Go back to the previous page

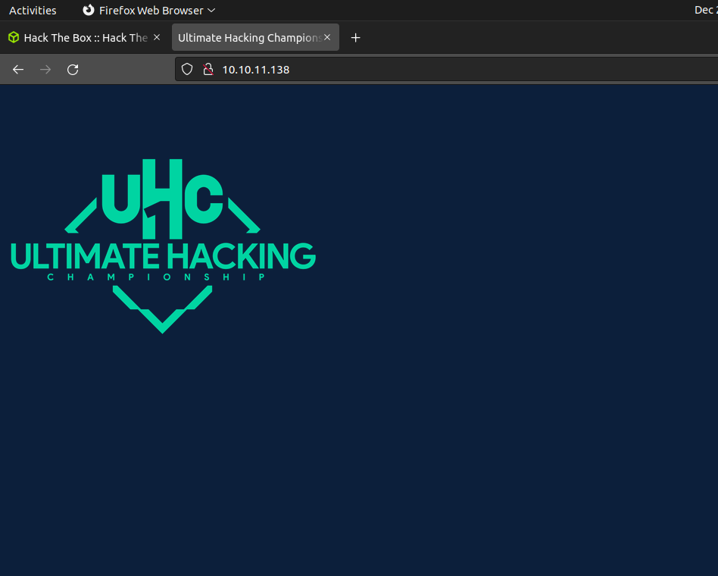(18, 70)
